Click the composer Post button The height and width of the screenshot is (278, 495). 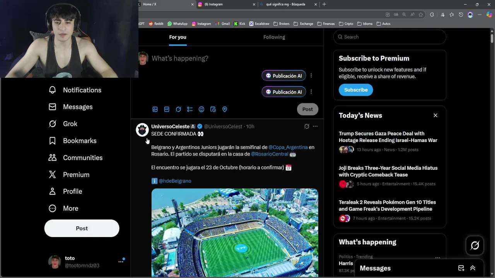(307, 109)
